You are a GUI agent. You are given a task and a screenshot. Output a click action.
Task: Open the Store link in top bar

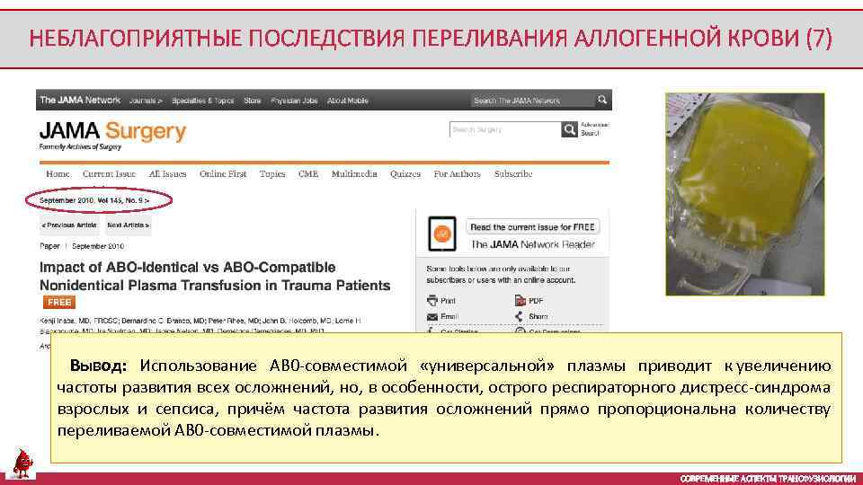(252, 101)
